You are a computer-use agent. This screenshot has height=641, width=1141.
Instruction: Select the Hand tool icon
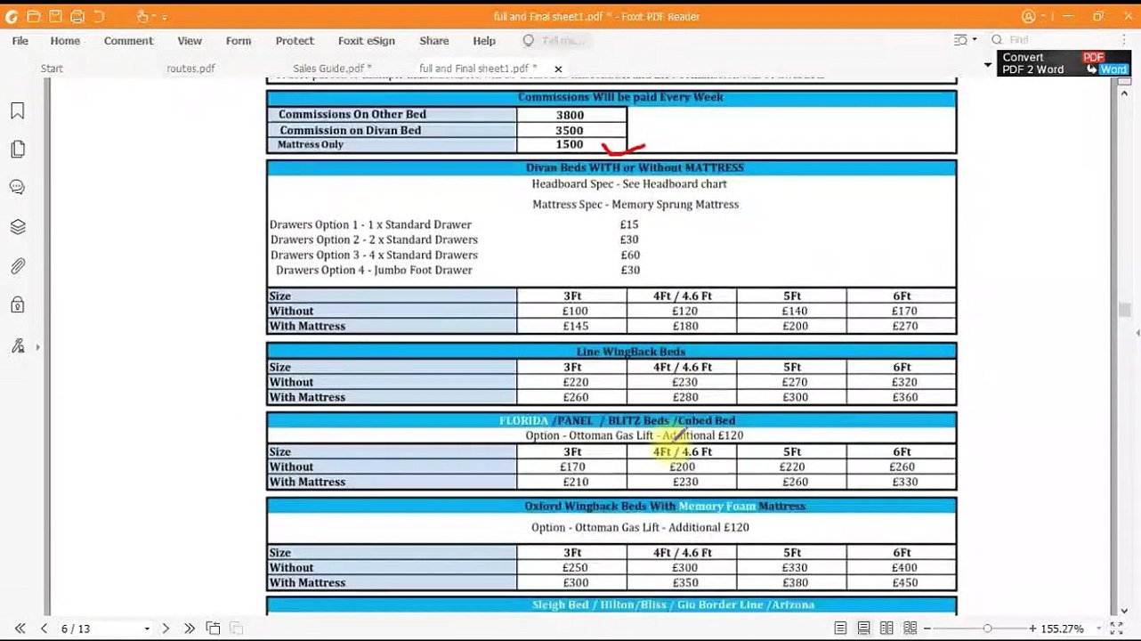[143, 16]
